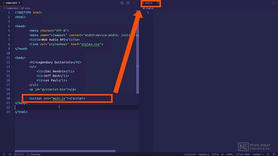Close the main.js tab
The width and height of the screenshot is (278, 156).
pyautogui.click(x=158, y=3)
